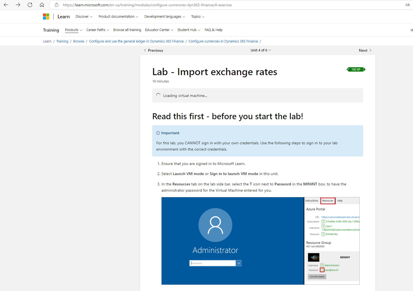413x291 pixels.
Task: Expand the Unit 4 of 6 selector
Action: 261,50
